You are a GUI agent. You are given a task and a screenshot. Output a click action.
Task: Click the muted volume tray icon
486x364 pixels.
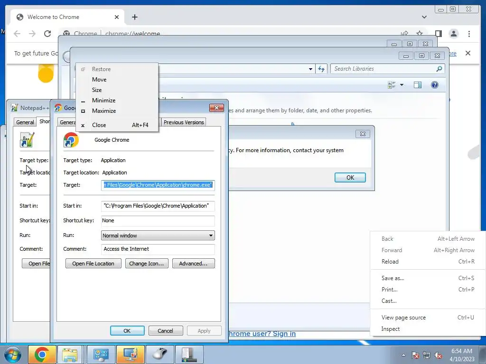coord(438,355)
